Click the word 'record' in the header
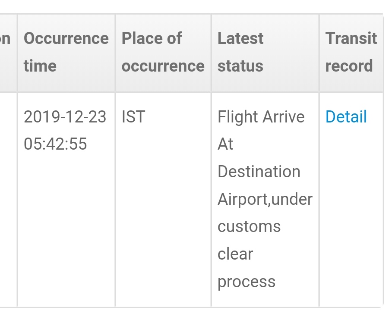Screen dimensions: 392x326 point(349,66)
